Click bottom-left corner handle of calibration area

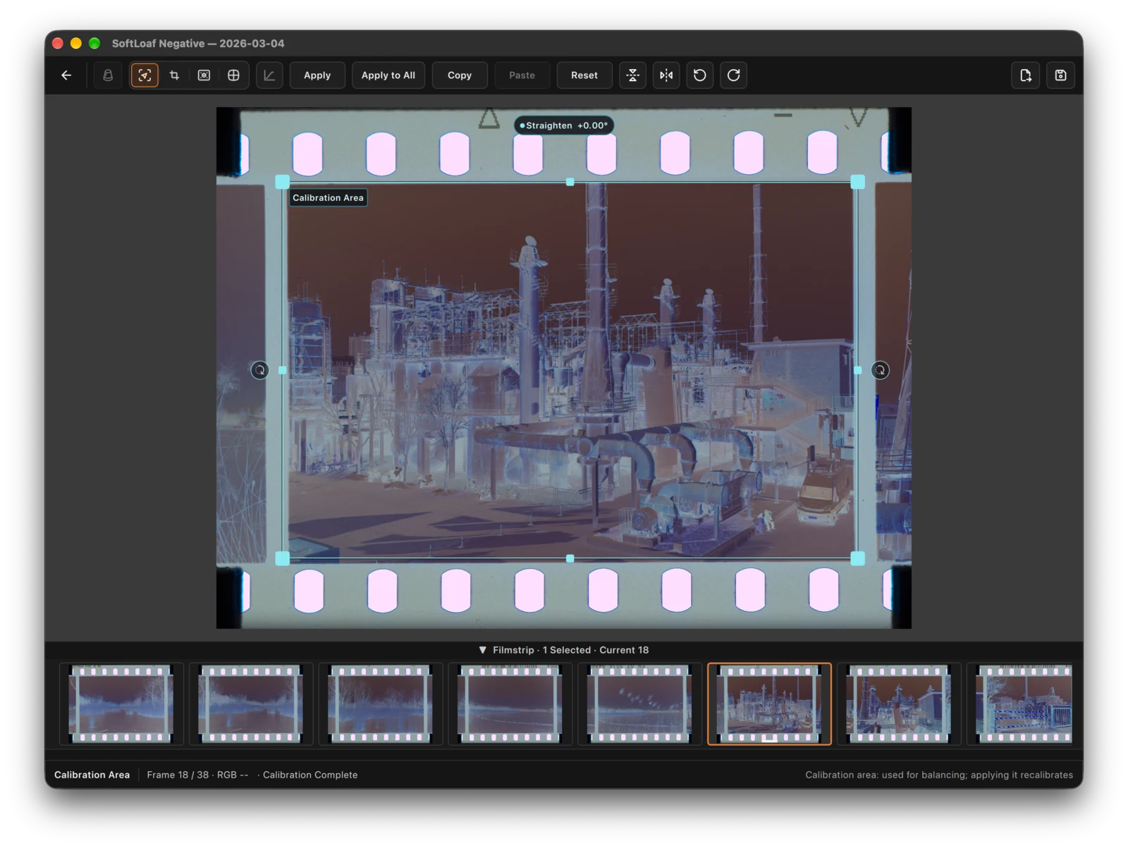(282, 558)
